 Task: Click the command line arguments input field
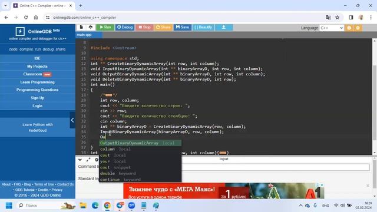coord(275,167)
